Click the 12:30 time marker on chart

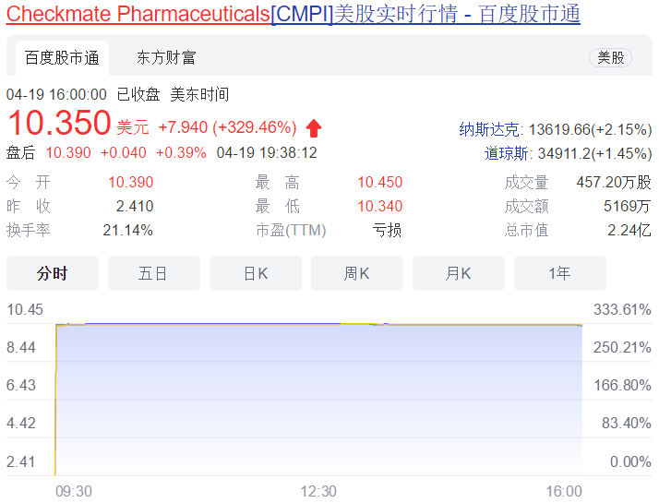(x=318, y=491)
